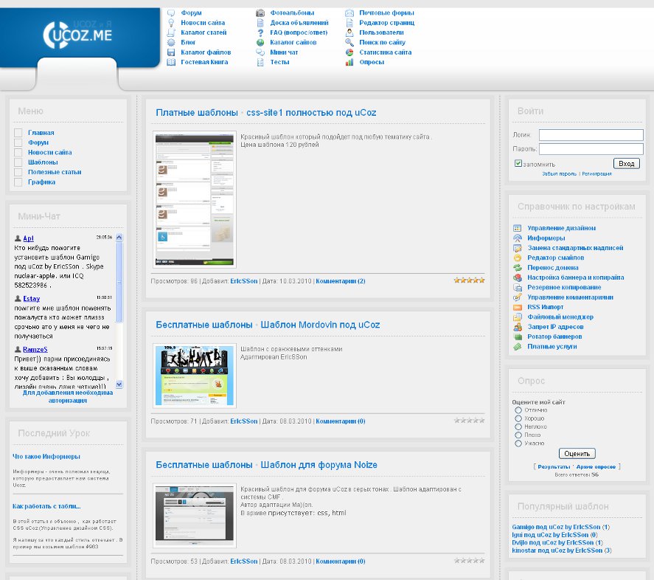Click the Оценить poll button
The width and height of the screenshot is (654, 580).
click(x=577, y=454)
